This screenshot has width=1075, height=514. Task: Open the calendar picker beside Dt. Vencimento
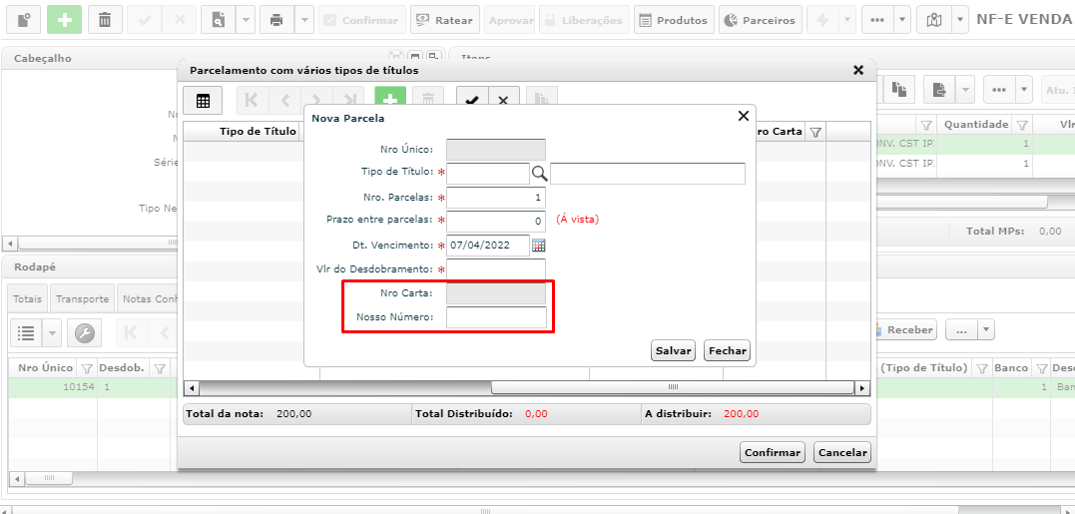[x=538, y=246]
